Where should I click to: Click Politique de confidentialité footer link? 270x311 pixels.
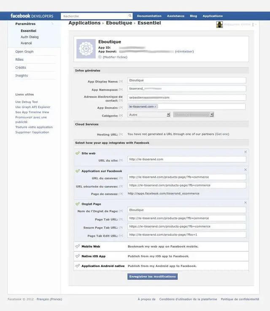[x=240, y=299]
